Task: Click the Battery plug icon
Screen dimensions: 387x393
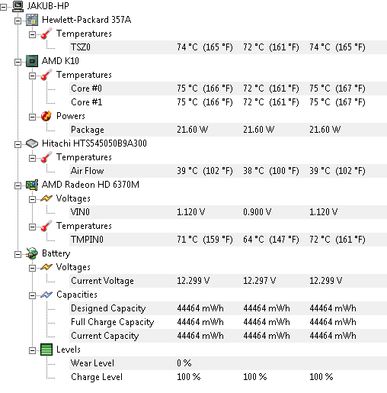Action: tap(32, 253)
